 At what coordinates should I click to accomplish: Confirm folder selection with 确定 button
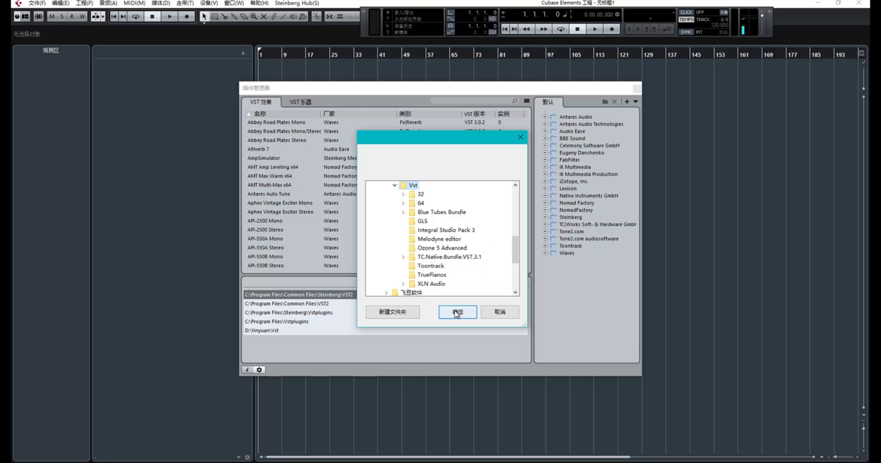(x=458, y=312)
